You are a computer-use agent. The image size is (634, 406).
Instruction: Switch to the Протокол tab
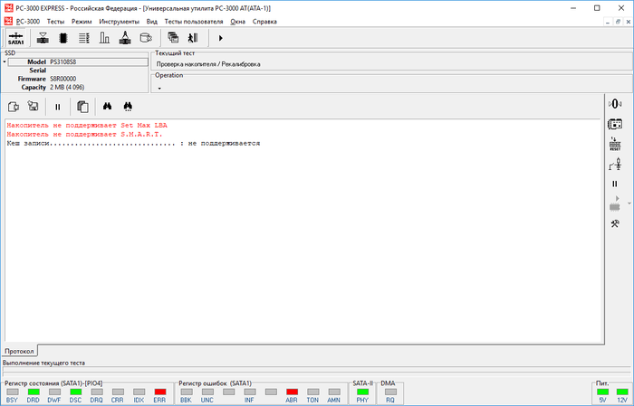(x=20, y=350)
